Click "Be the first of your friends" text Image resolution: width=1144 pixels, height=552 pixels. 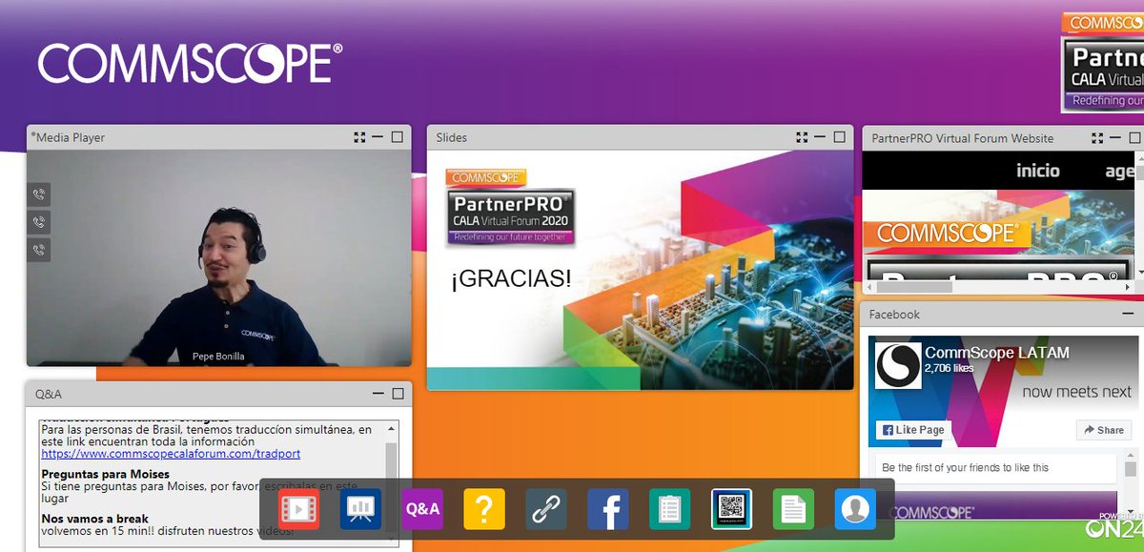point(965,467)
